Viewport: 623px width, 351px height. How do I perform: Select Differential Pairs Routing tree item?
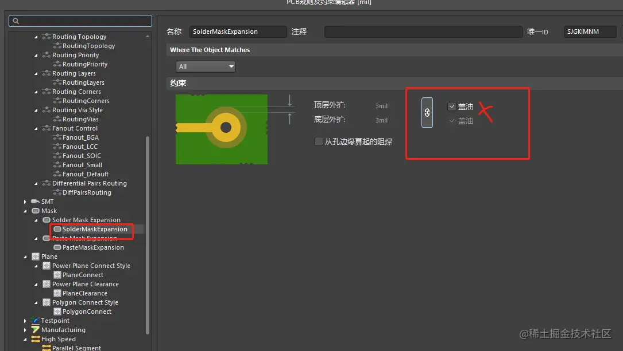pos(90,183)
